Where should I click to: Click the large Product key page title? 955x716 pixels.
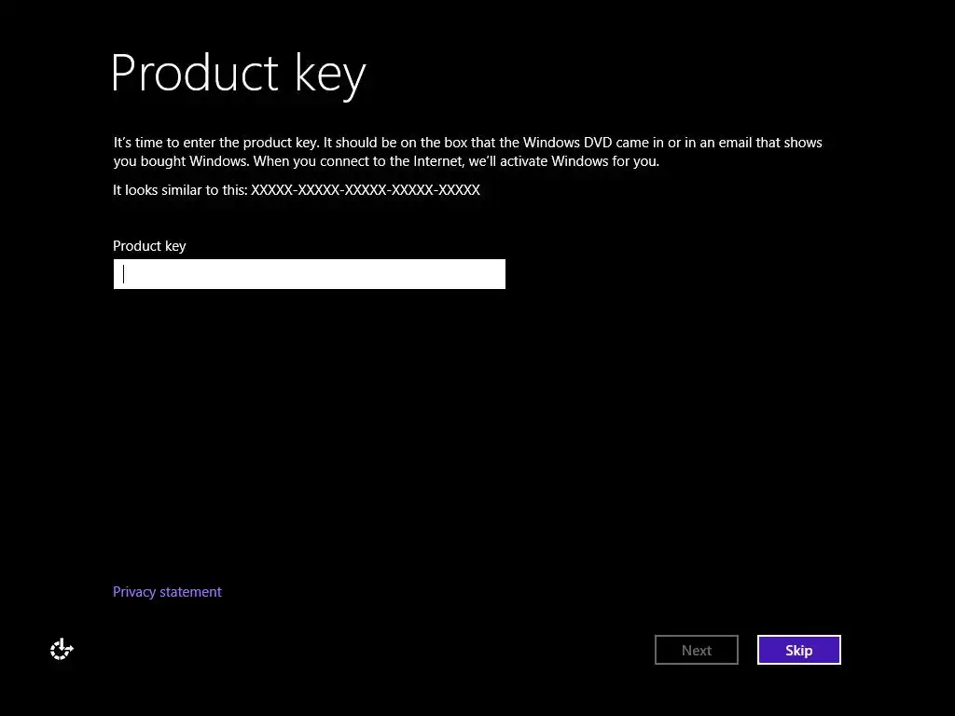238,74
